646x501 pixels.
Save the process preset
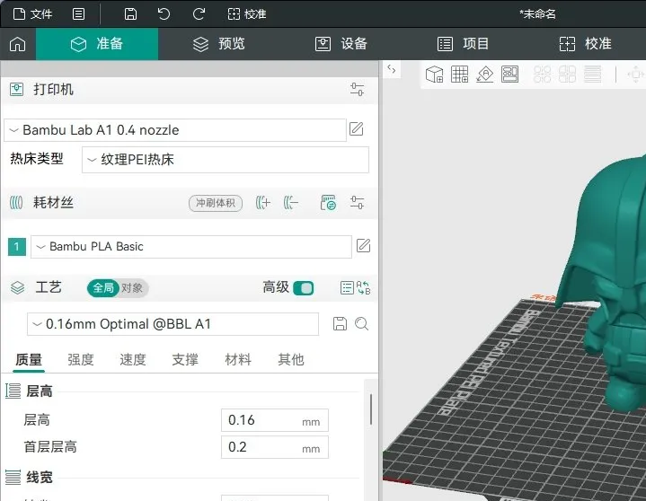[340, 324]
